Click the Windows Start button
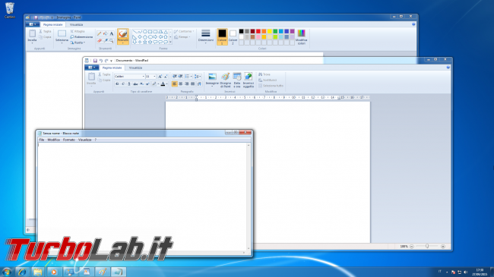 [x=7, y=272]
